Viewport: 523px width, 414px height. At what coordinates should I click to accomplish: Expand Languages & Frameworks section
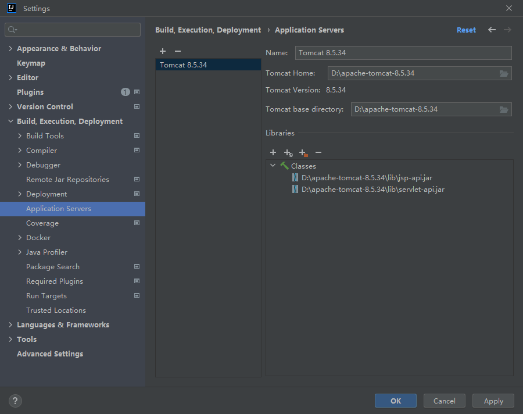[x=10, y=324]
